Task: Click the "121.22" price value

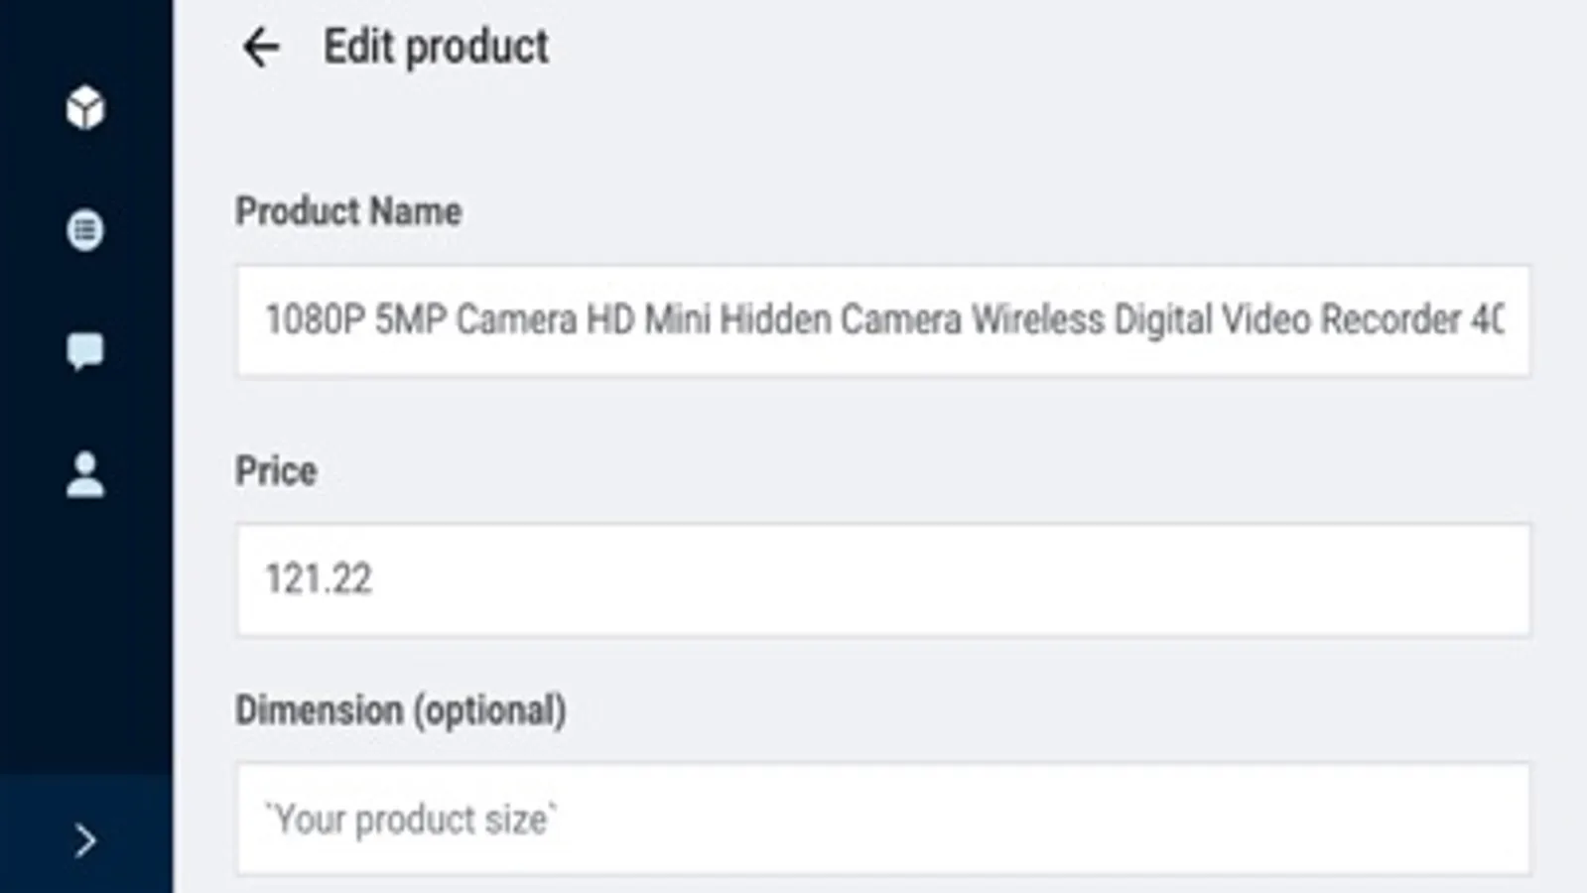Action: click(319, 579)
